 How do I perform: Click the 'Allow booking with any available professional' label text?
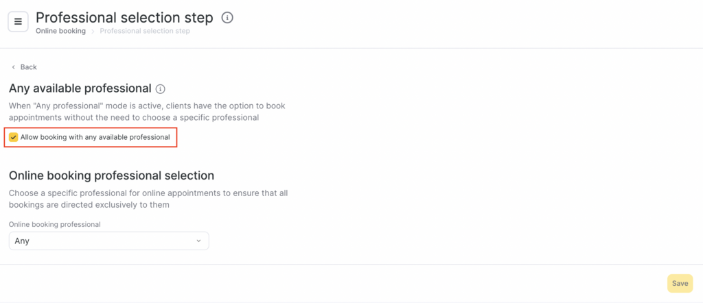pyautogui.click(x=95, y=137)
